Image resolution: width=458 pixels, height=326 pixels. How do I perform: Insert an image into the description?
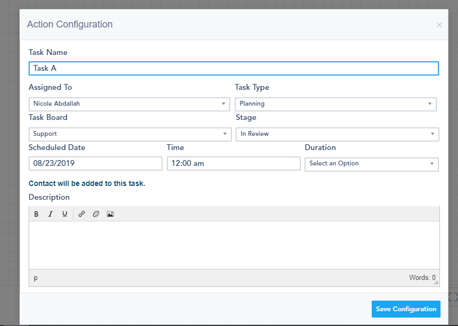(x=110, y=213)
